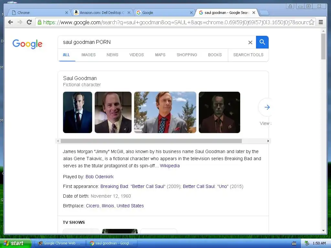This screenshot has height=248, width=331.
Task: Click the carousel scrollbar right arrow
Action: 268,141
